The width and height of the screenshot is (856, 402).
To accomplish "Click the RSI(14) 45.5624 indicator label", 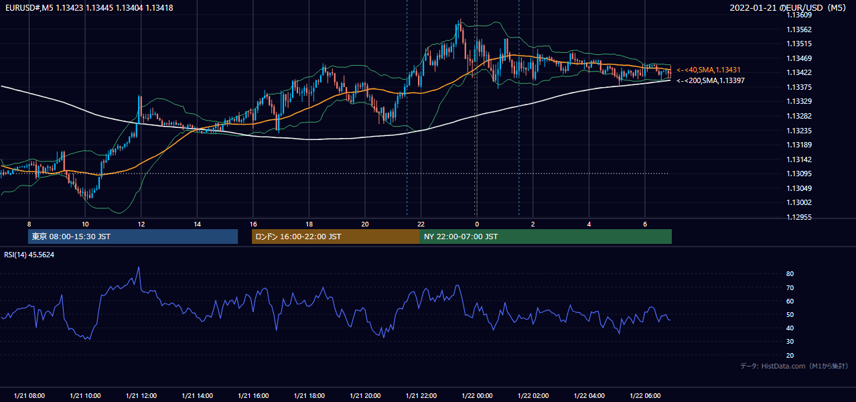I will 29,255.
